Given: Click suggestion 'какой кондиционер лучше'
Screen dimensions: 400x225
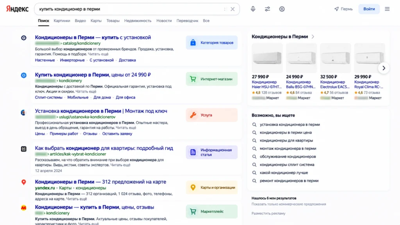Looking at the screenshot, I should pos(284,173).
